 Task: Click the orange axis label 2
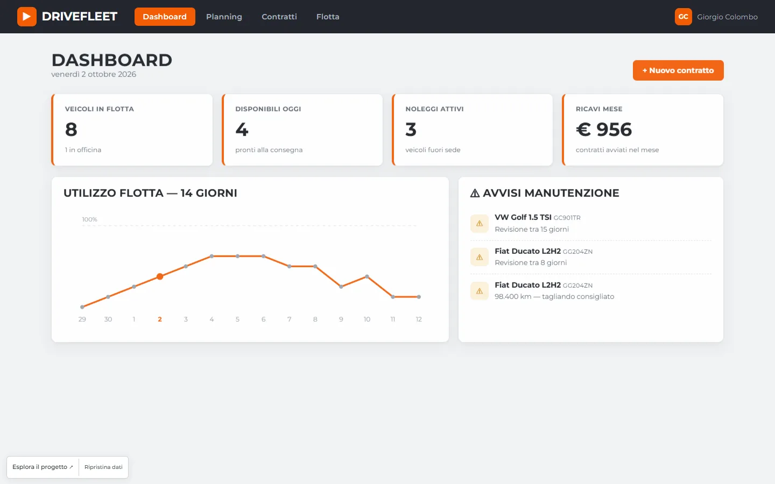coord(160,319)
